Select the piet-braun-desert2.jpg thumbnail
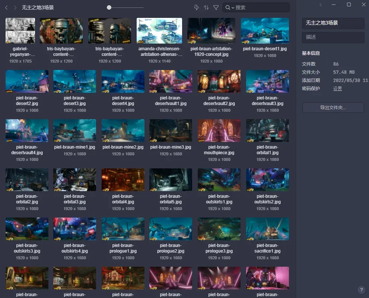This screenshot has height=298, width=369. tap(27, 81)
